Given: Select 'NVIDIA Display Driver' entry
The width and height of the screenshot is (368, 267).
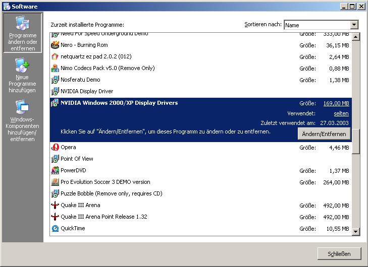Looking at the screenshot, I should [201, 91].
